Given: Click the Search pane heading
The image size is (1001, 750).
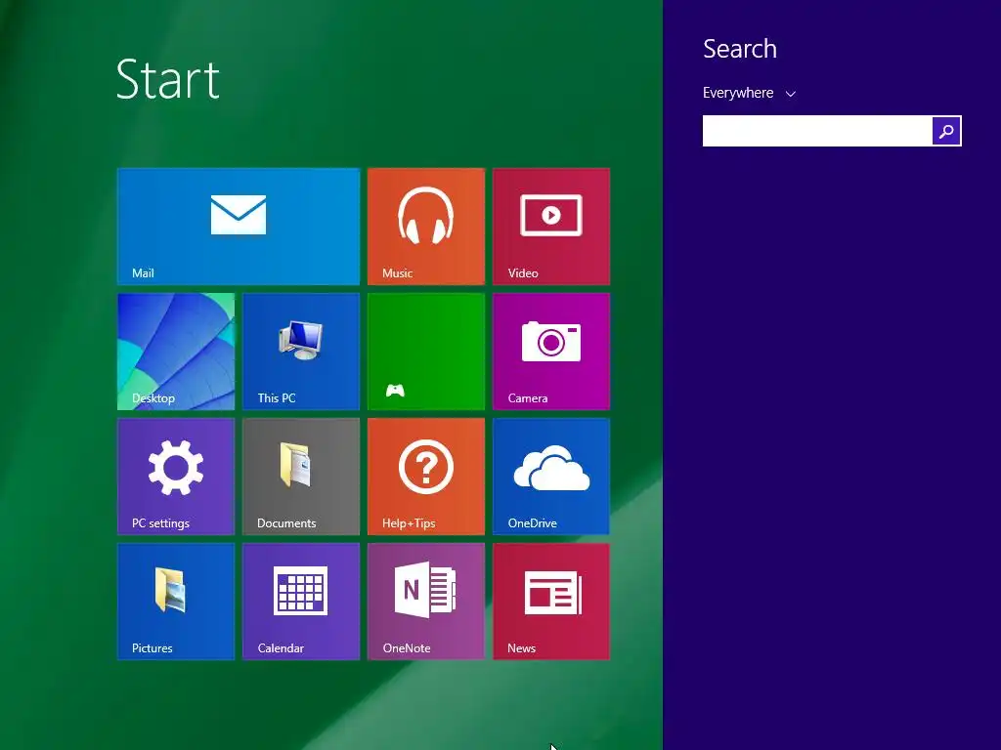Looking at the screenshot, I should click(x=740, y=49).
